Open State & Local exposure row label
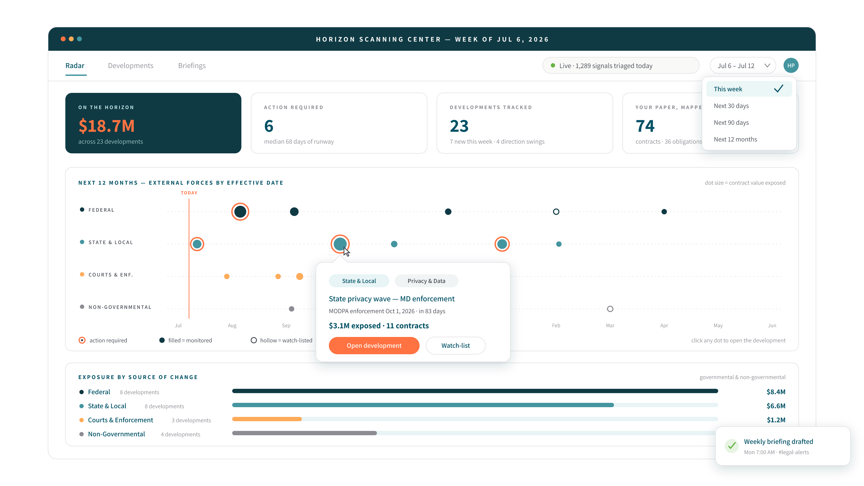Viewport: 864px width, 486px height. coord(107,406)
